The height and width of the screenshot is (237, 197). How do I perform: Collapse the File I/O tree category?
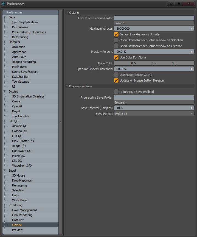pyautogui.click(x=5, y=121)
